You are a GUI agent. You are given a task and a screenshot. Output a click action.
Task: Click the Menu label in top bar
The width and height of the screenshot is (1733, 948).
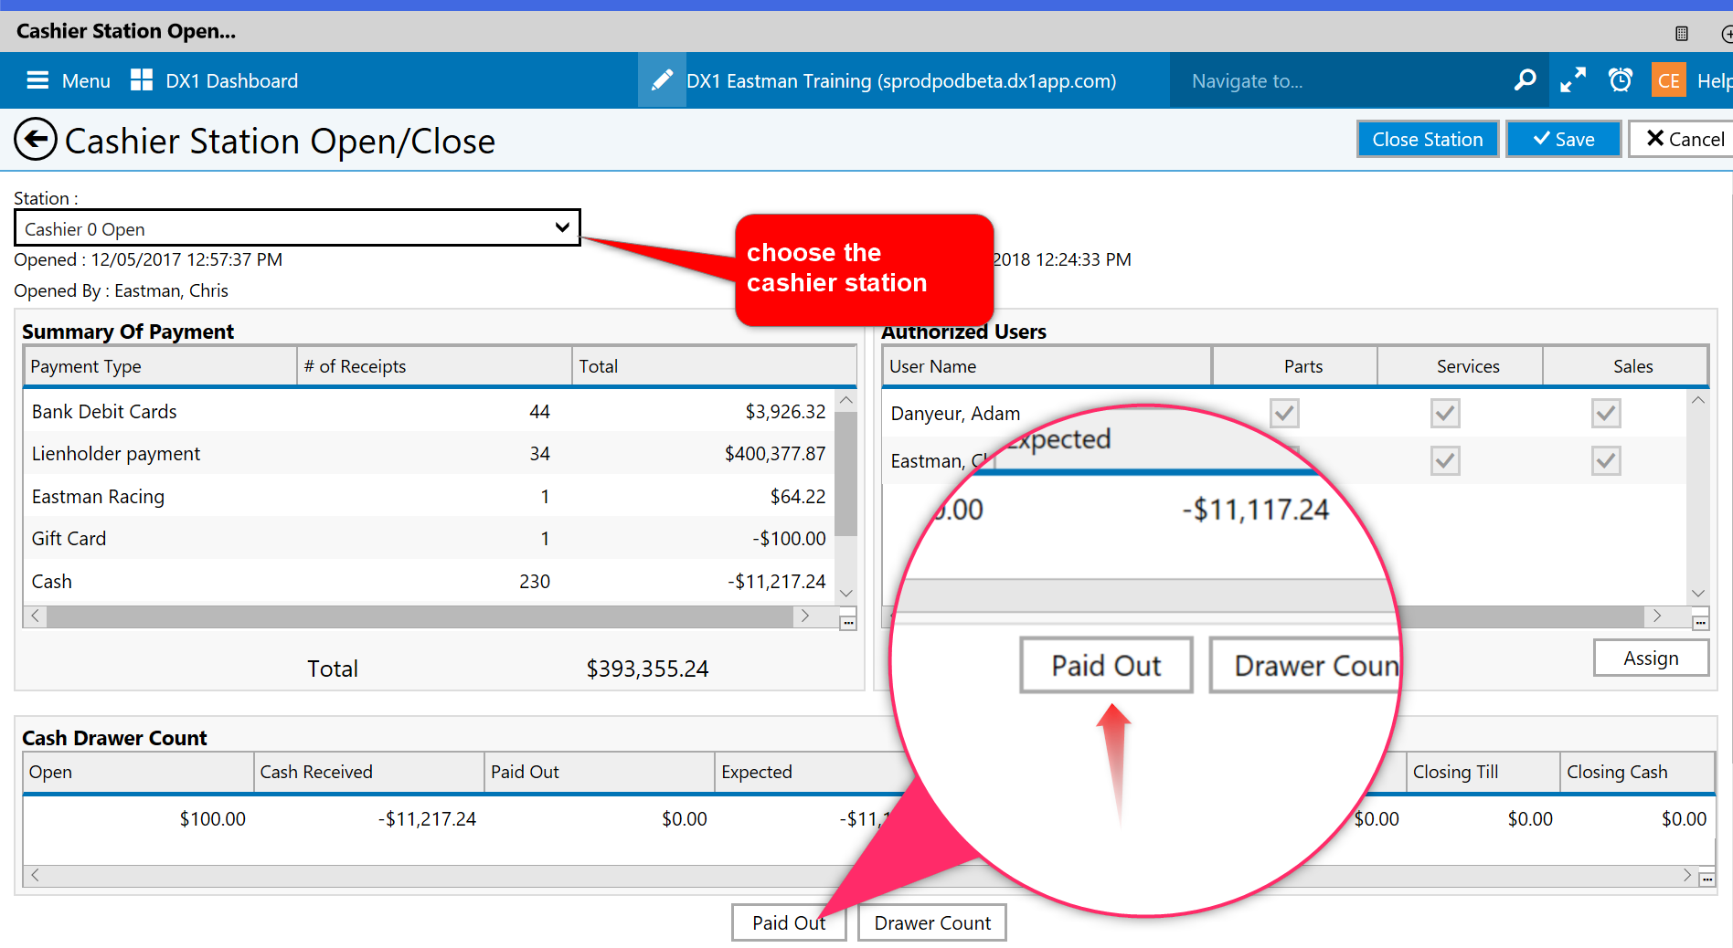[x=86, y=80]
